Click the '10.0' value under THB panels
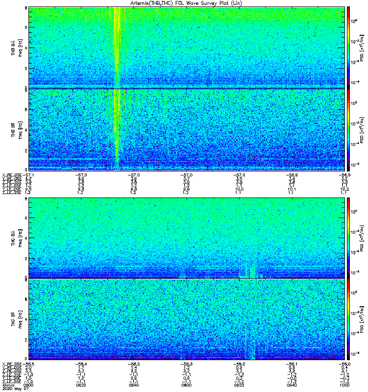Image resolution: width=368 pixels, height=392 pixels. click(239, 189)
